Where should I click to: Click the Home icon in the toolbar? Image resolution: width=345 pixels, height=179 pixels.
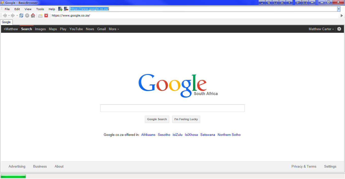coord(33,15)
